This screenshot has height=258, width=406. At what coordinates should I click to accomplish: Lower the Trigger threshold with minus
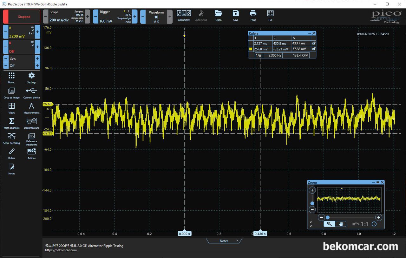point(95,17)
